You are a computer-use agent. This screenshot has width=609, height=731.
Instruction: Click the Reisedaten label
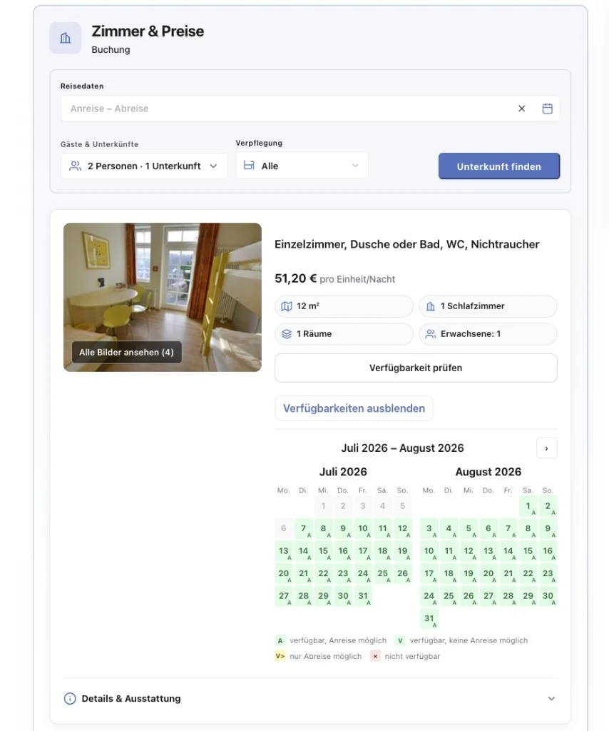click(x=82, y=86)
